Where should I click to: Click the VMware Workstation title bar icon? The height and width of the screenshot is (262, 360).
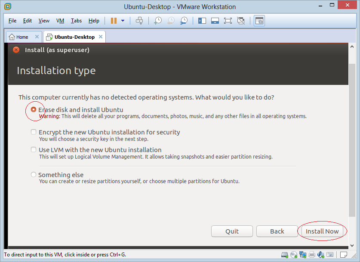(8, 6)
